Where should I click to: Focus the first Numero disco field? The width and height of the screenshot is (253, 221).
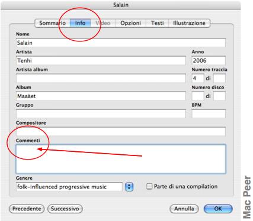[197, 96]
